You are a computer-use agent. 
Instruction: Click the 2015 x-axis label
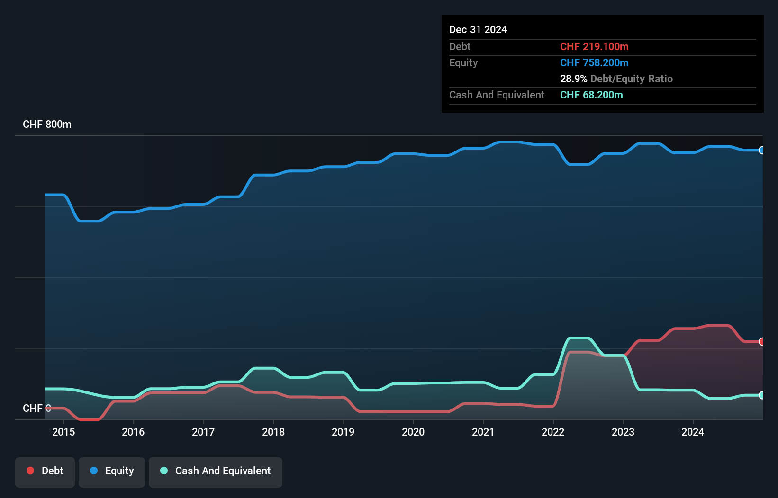[x=63, y=432]
